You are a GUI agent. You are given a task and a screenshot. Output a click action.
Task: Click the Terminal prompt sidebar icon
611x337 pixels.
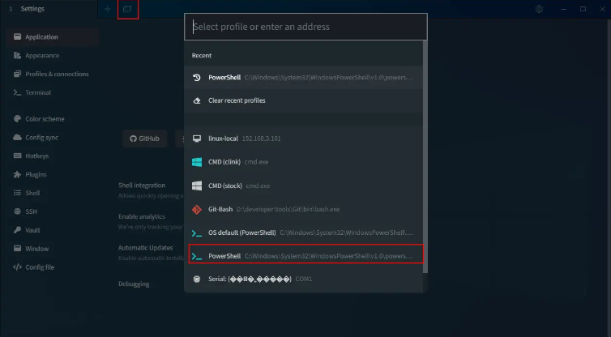(x=17, y=92)
